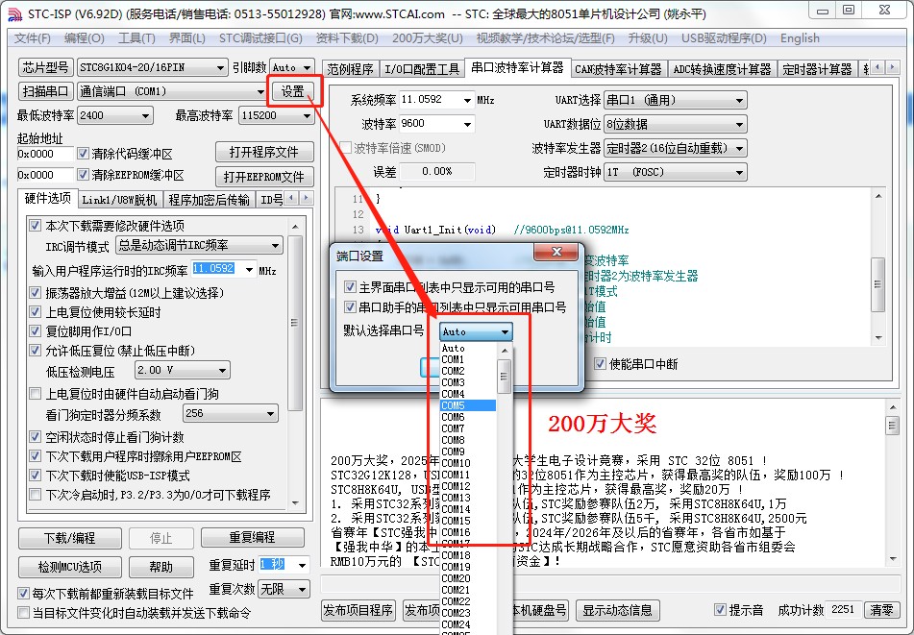This screenshot has width=914, height=635.
Task: Toggle 清除EEPROM缓冲区 checkbox
Action: (x=84, y=175)
